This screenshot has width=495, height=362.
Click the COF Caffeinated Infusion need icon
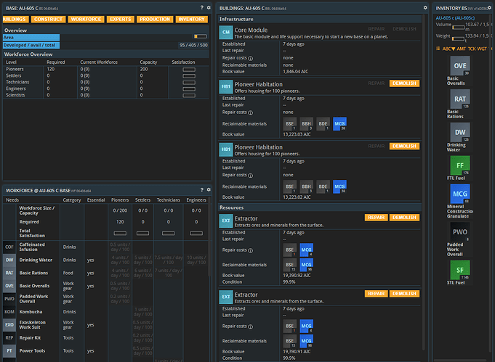[9, 247]
